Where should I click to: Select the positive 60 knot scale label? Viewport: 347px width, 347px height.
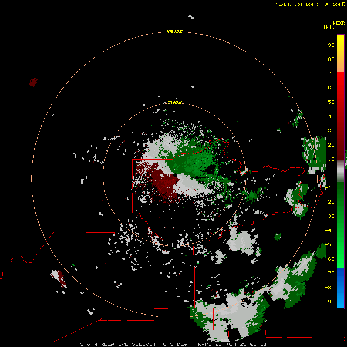pyautogui.click(x=331, y=88)
